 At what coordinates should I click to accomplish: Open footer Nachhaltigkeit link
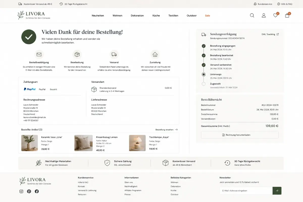click(131, 186)
